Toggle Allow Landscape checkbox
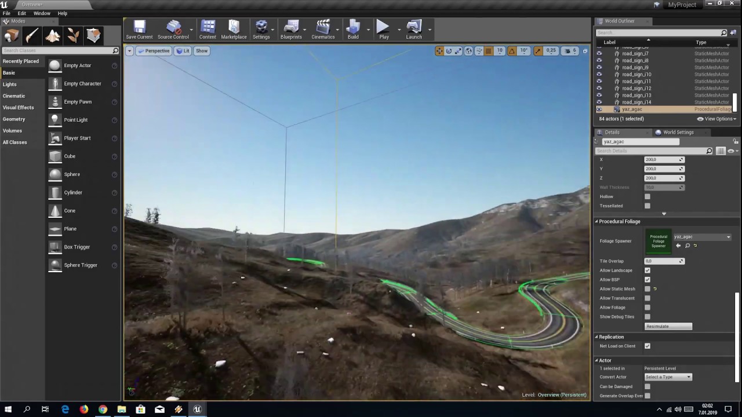742x417 pixels. 648,270
